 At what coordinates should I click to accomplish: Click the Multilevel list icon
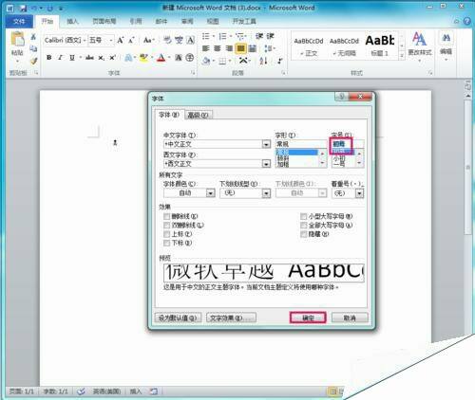[240, 36]
